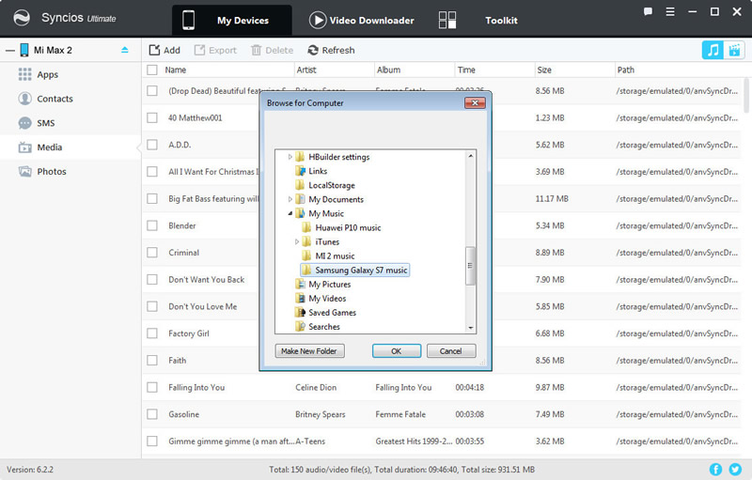Click the dialog scrollbar thumb
The image size is (752, 480).
pos(471,266)
